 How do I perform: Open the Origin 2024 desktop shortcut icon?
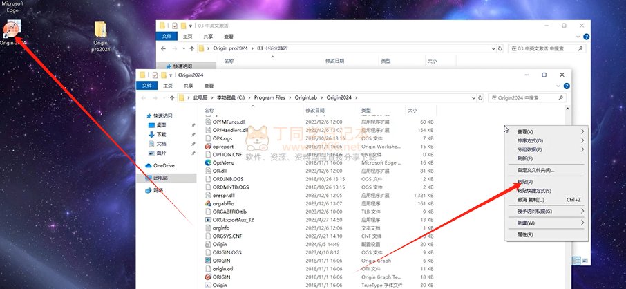click(12, 28)
